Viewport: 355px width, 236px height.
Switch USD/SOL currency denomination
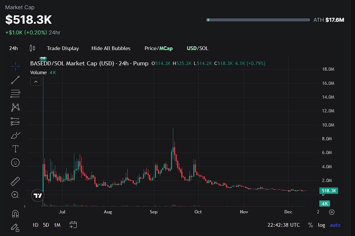(x=197, y=48)
